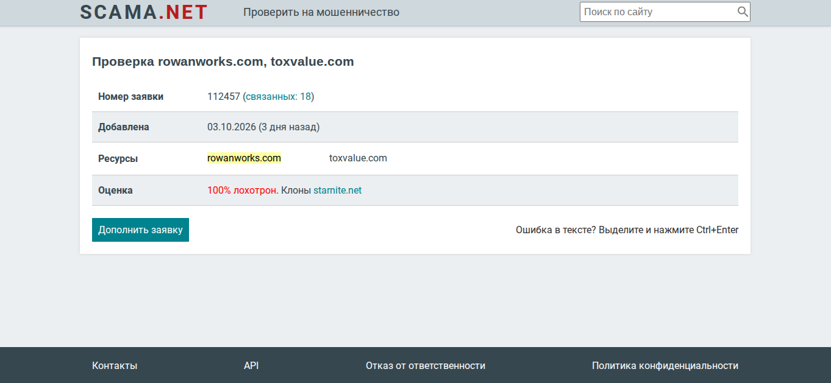Click the 'Проверка rowanworks.com, toxvalue.com' heading

pyautogui.click(x=223, y=61)
